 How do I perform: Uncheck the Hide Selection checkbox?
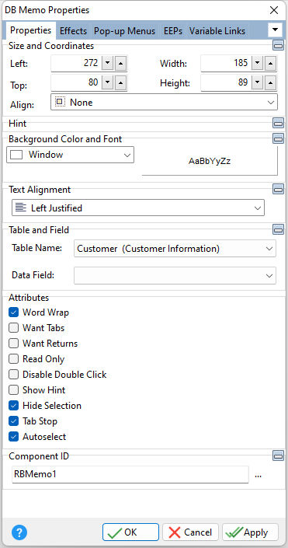pos(14,406)
